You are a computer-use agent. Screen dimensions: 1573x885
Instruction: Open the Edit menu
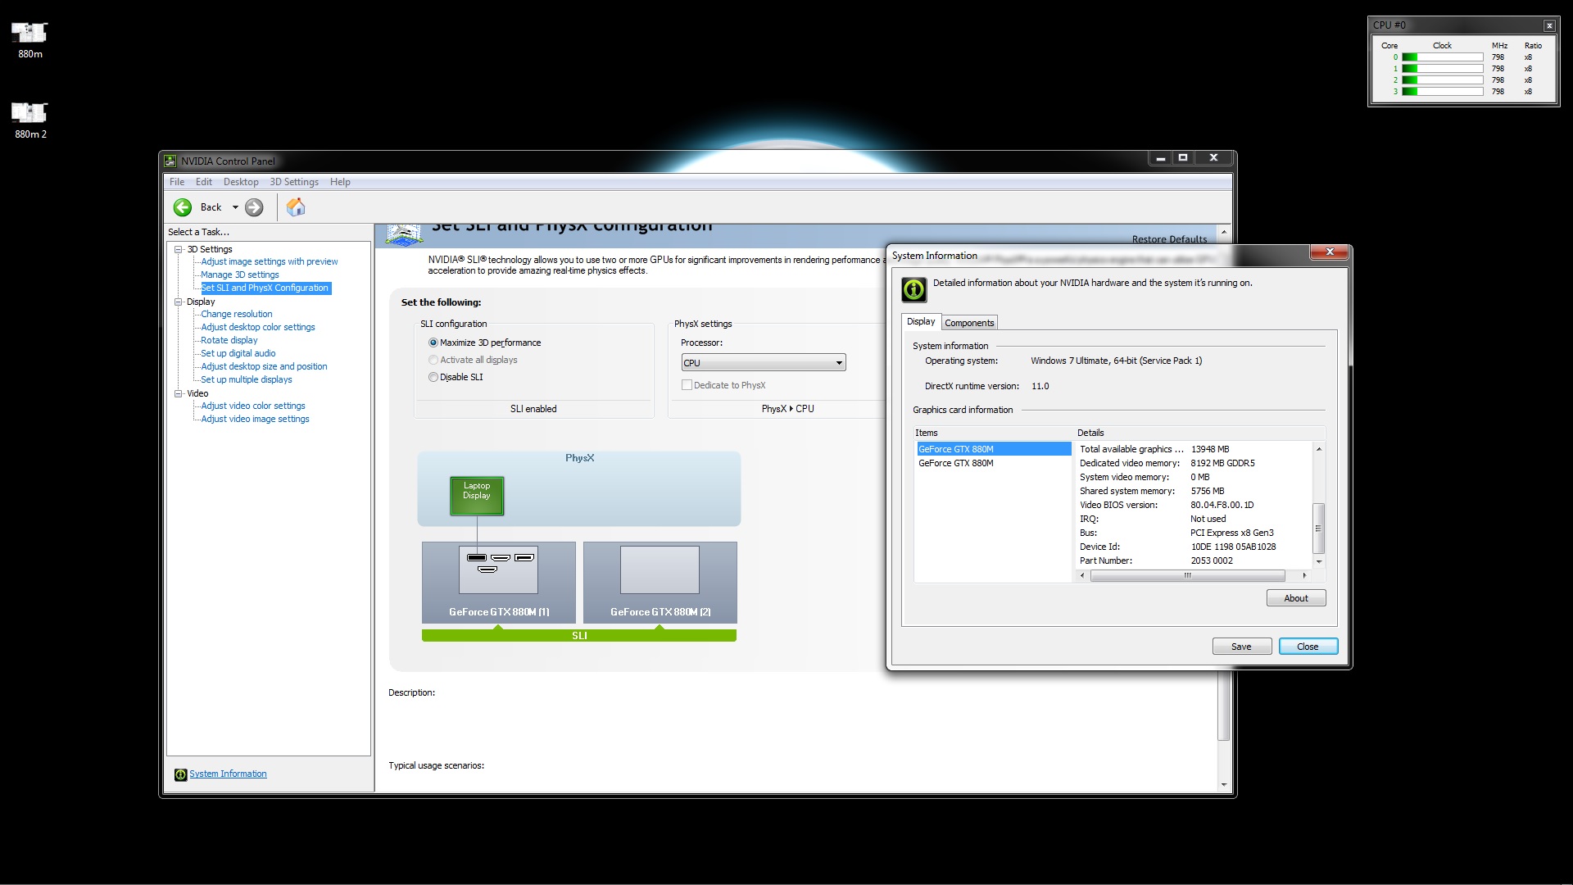click(x=204, y=182)
